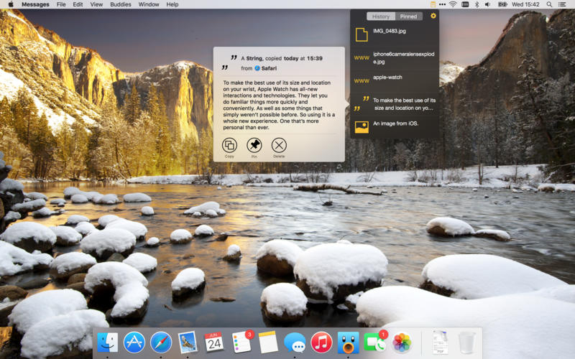This screenshot has width=575, height=359.
Task: Pin the clip using the pushpin icon
Action: [254, 145]
